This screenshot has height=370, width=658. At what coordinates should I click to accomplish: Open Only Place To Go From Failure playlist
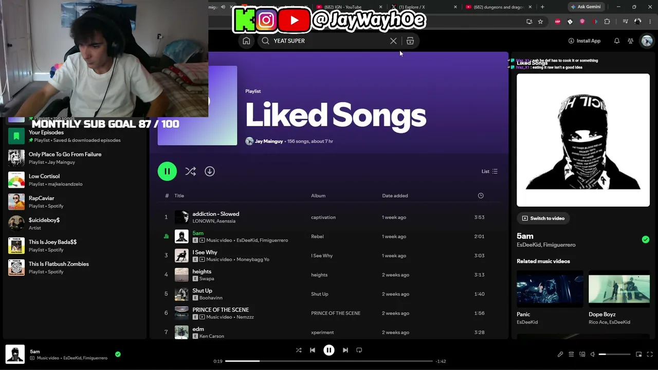(75, 158)
